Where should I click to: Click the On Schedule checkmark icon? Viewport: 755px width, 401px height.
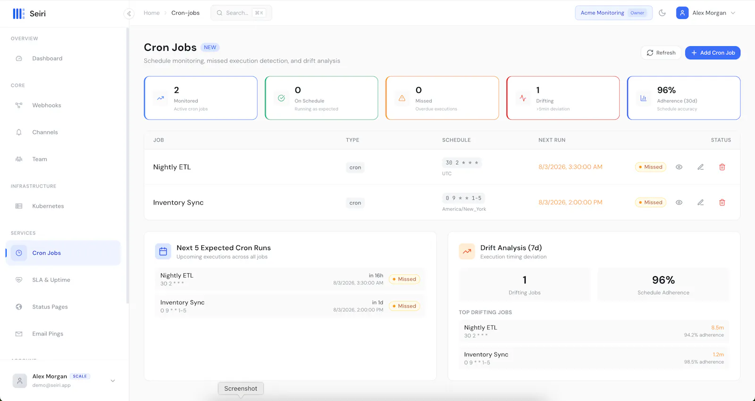pyautogui.click(x=281, y=98)
